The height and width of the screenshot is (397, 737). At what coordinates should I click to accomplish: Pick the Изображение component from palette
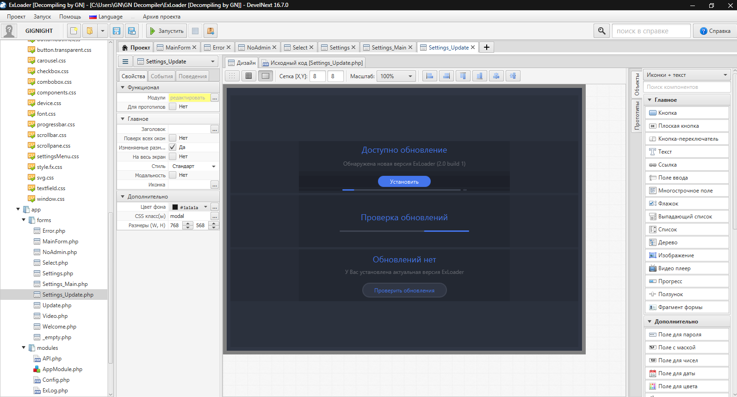[687, 255]
